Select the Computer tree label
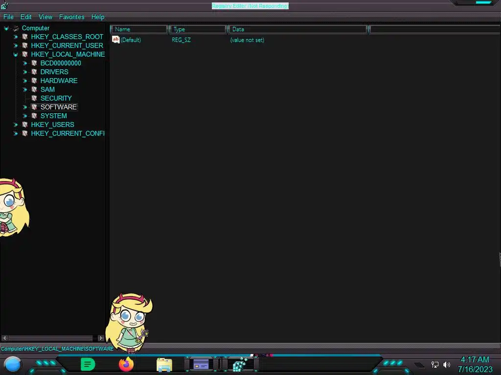 35,28
